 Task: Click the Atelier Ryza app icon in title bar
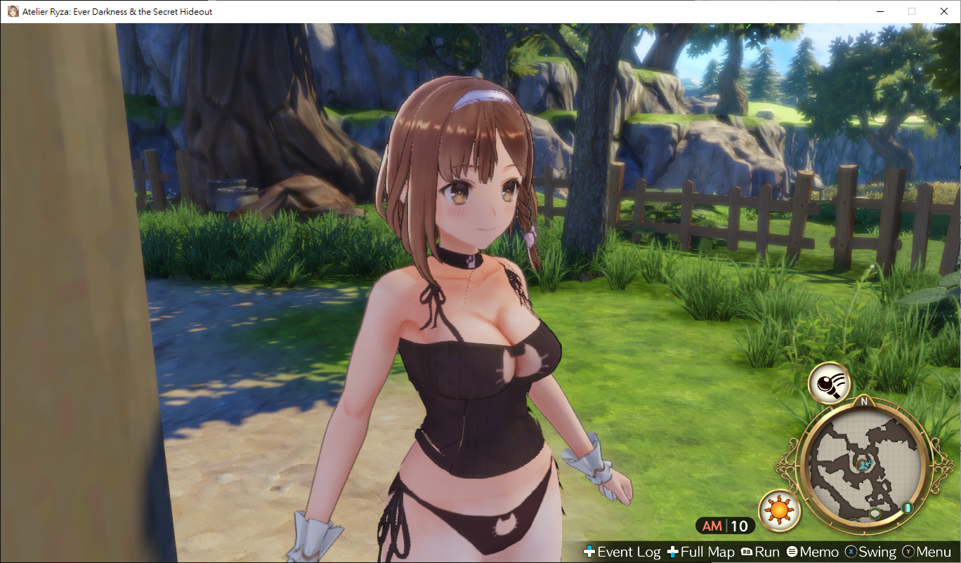coord(13,11)
